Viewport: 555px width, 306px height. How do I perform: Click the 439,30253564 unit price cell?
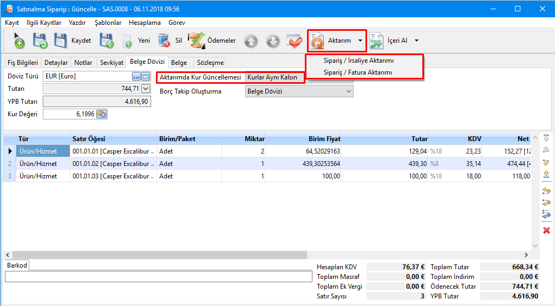[x=303, y=164]
